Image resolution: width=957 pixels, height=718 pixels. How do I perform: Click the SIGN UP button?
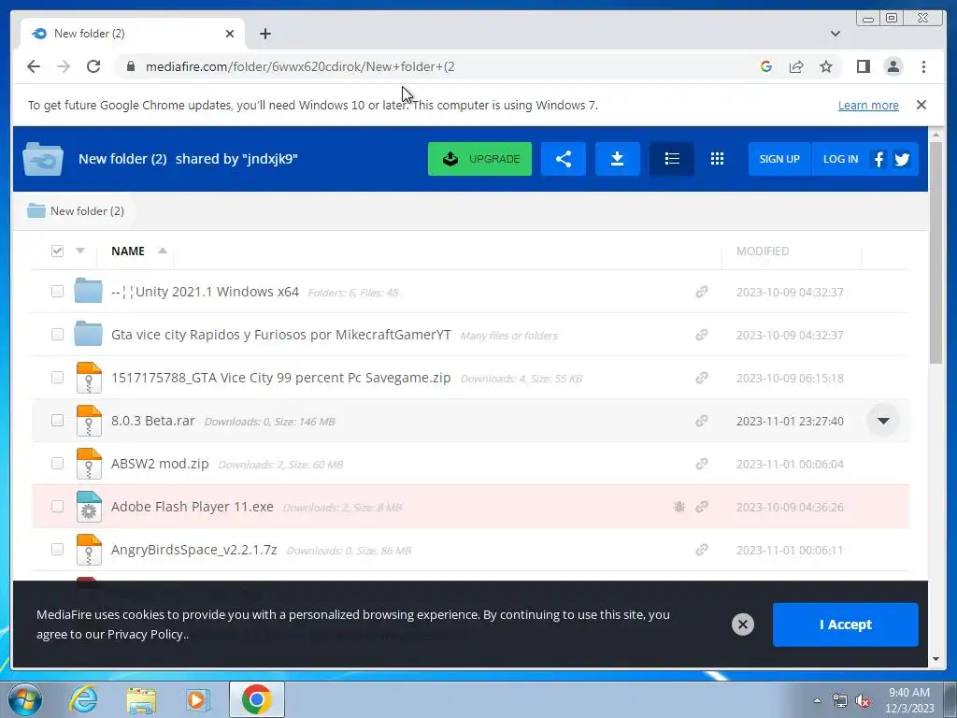pos(779,159)
